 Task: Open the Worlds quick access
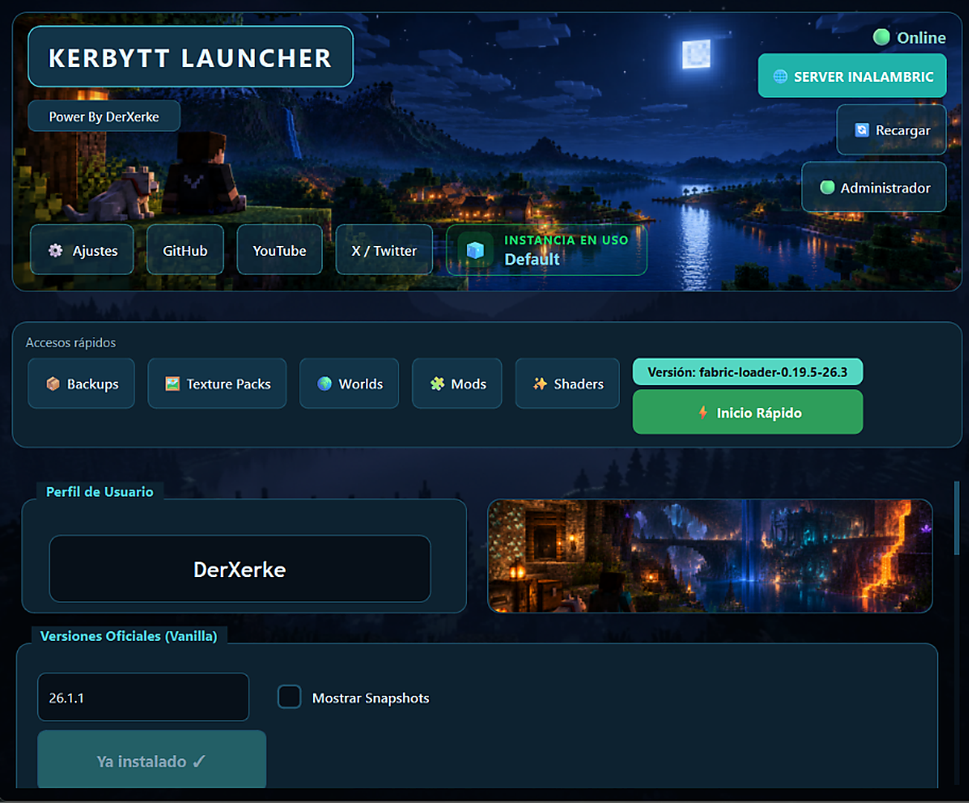[350, 384]
